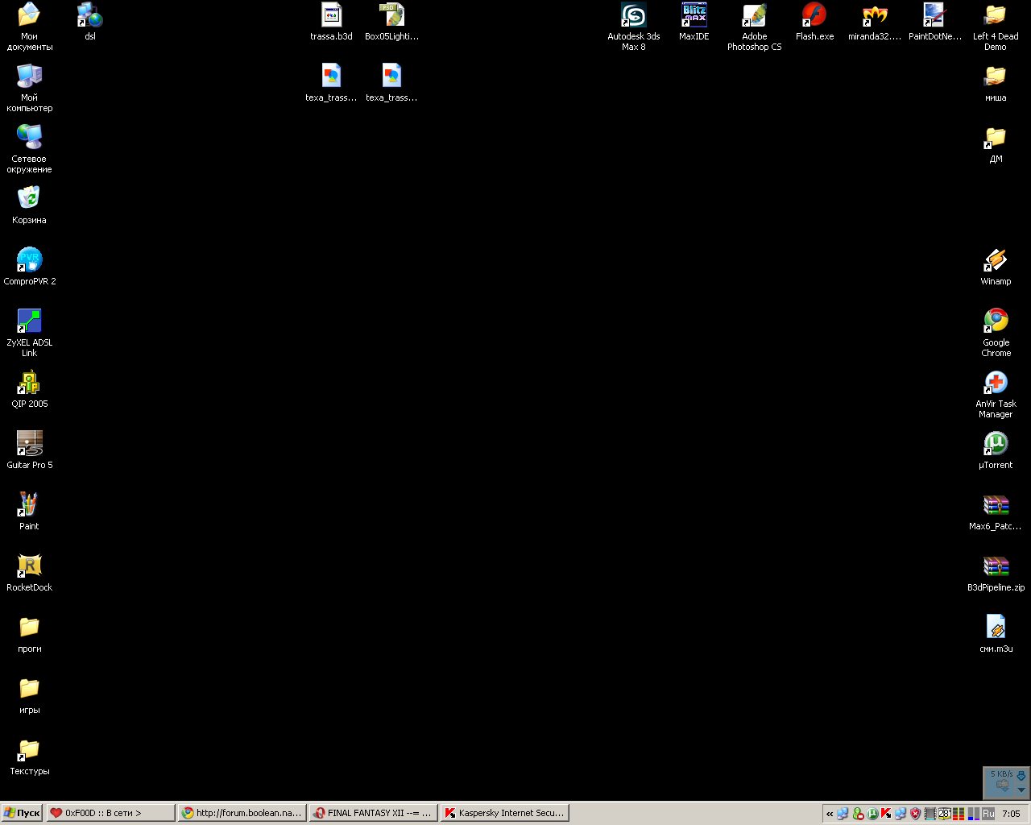Select the trassa.b3d file

331,16
